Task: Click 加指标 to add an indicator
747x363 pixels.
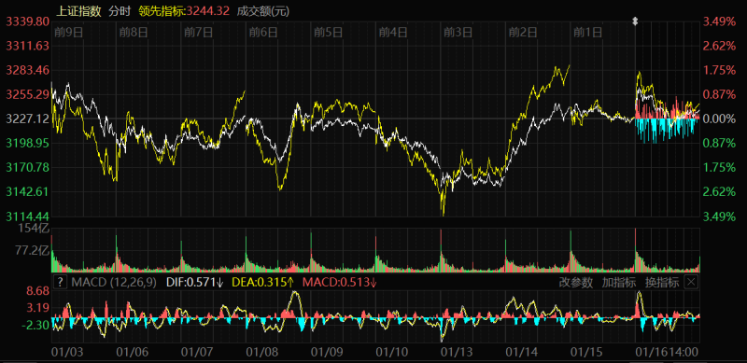Action: (x=619, y=283)
